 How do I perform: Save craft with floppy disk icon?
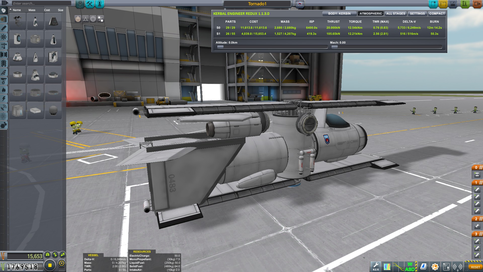(453, 4)
